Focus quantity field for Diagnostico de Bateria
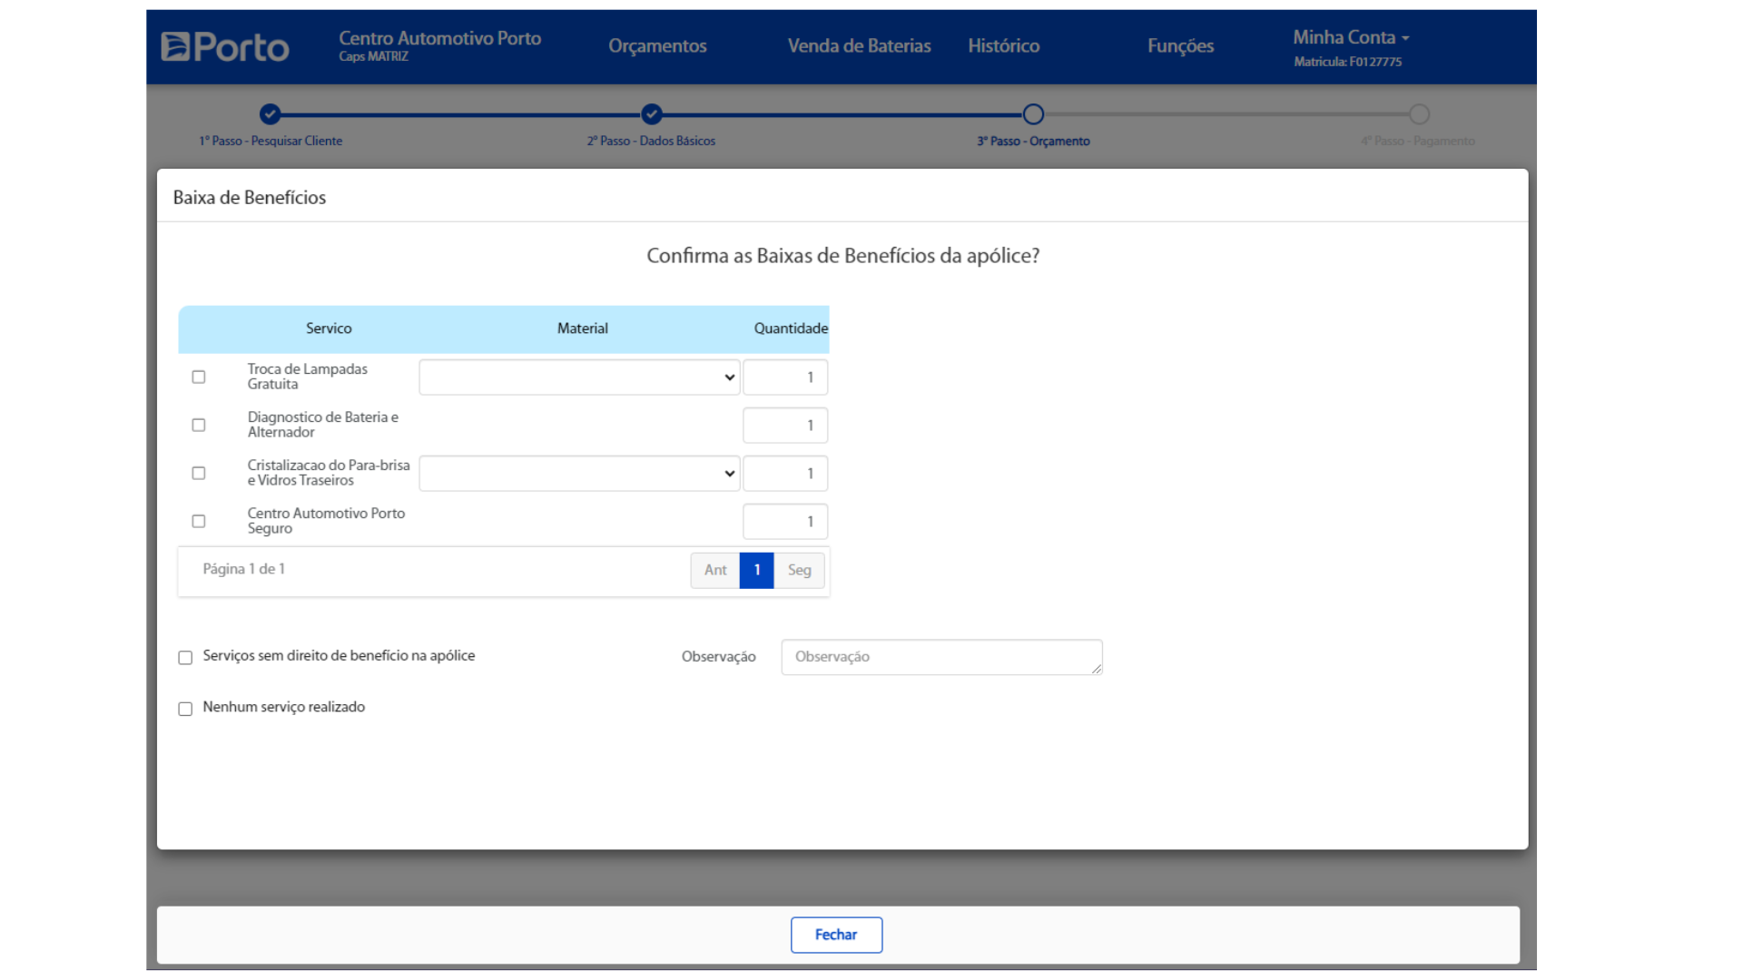 tap(785, 426)
